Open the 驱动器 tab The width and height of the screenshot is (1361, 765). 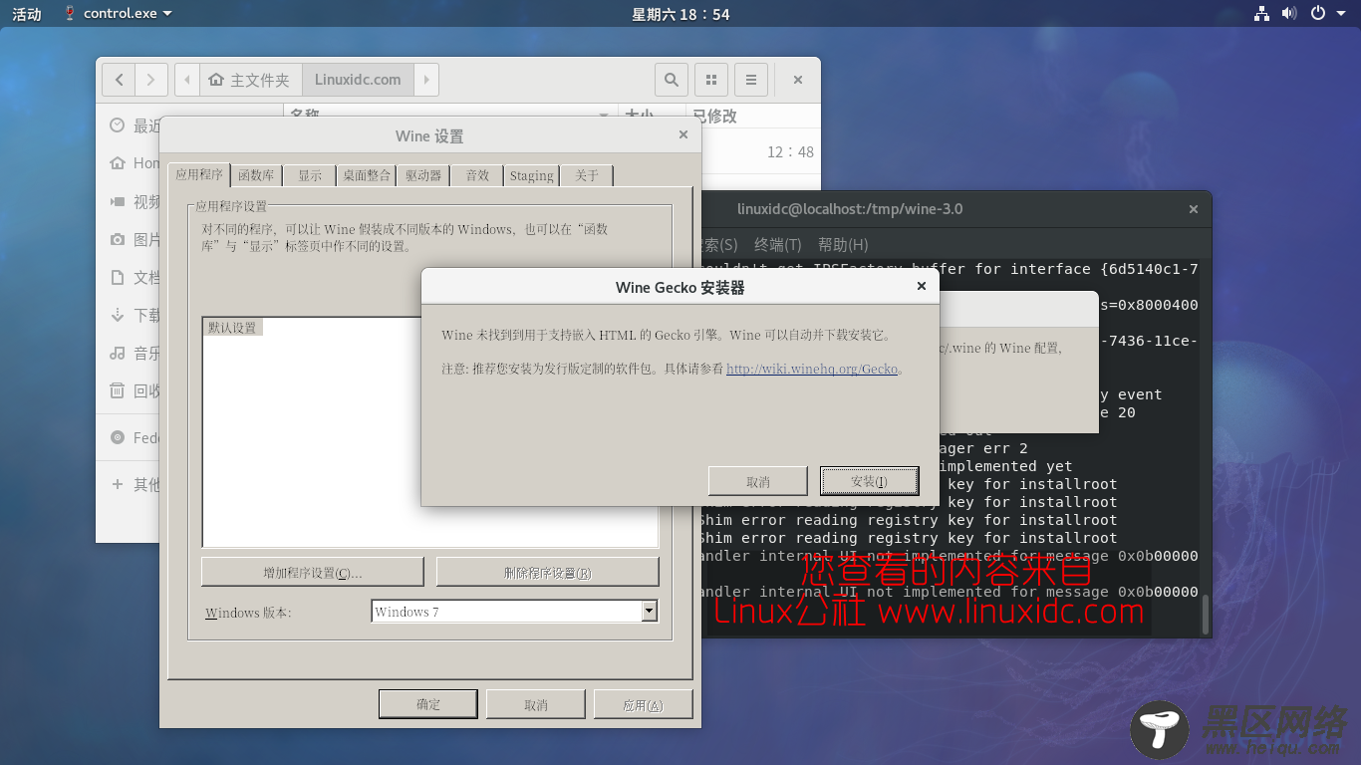click(423, 175)
